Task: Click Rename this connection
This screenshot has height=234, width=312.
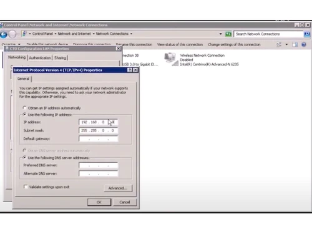Action: click(x=134, y=44)
